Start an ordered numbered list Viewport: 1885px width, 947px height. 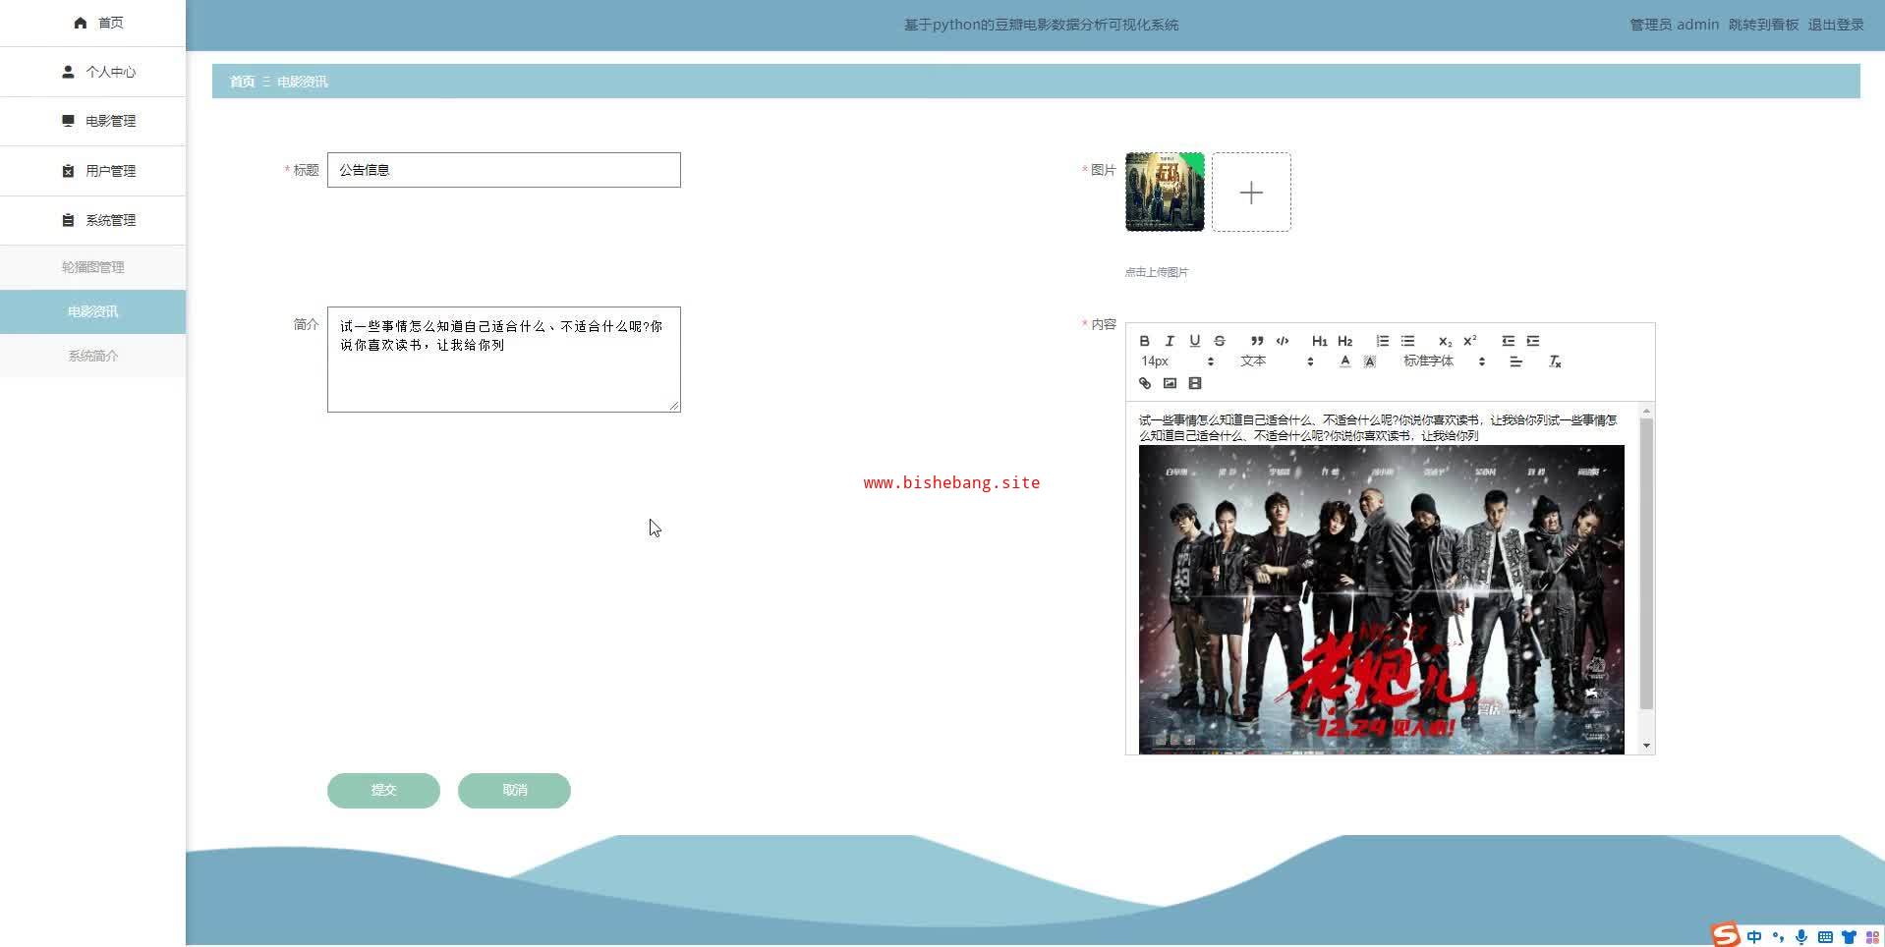pos(1382,341)
